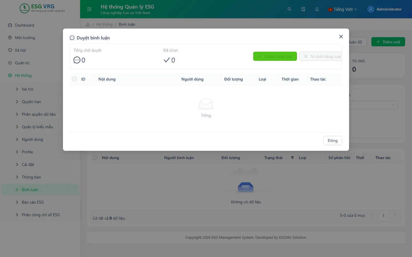Go to Người dùng submenu item

(40, 139)
